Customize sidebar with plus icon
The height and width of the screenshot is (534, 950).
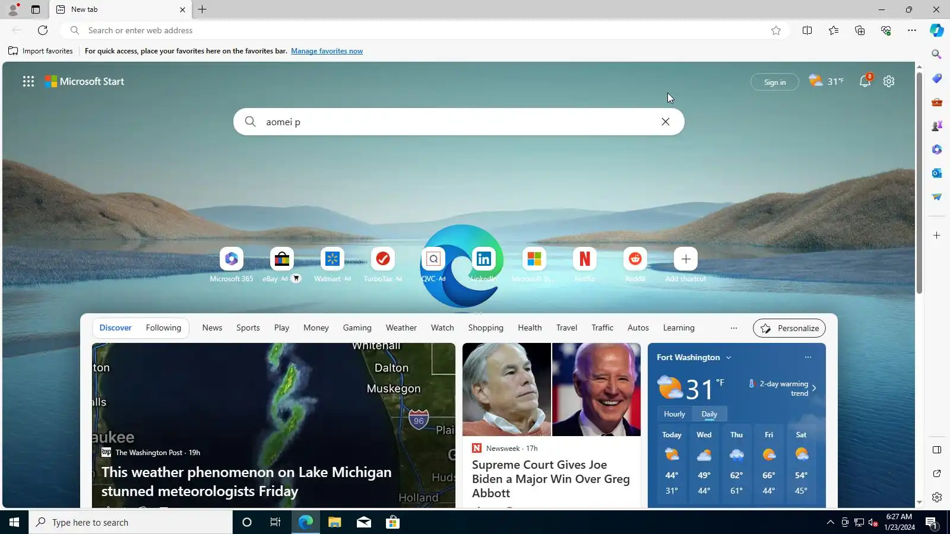(937, 236)
